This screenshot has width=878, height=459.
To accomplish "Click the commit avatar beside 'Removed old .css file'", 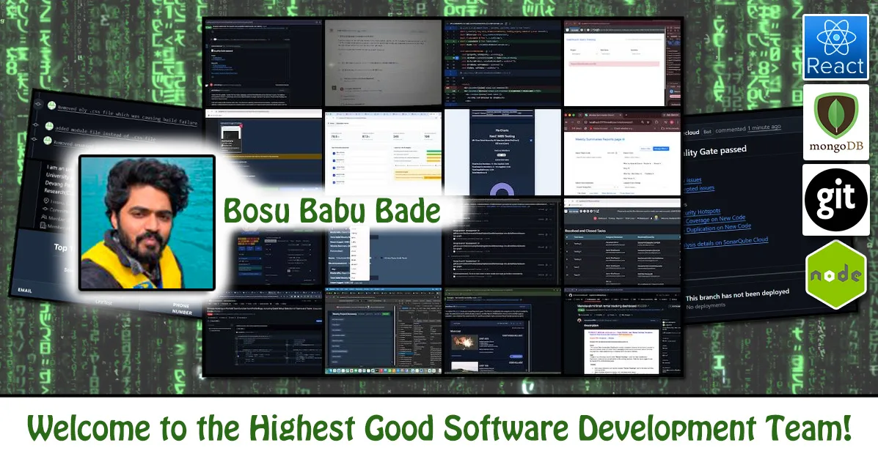I will [52, 106].
